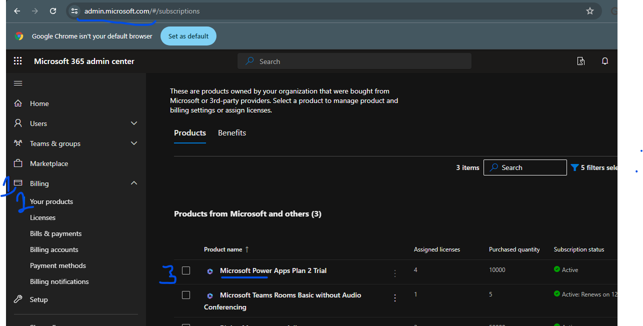Go back with the browser back arrow
The width and height of the screenshot is (643, 326).
point(17,11)
